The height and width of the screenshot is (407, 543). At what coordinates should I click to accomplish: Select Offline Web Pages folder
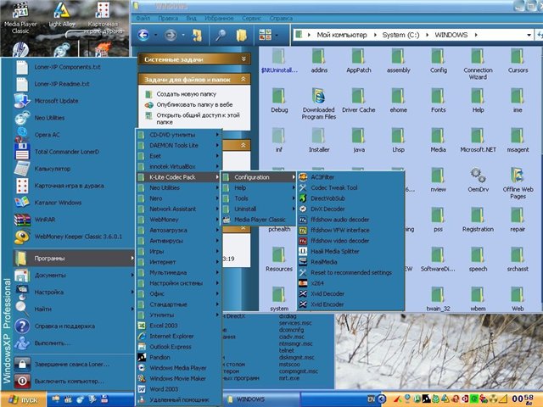coord(518,183)
